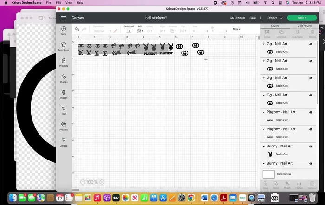Hide the bottom Bunny - Nail Art layer

311,164
